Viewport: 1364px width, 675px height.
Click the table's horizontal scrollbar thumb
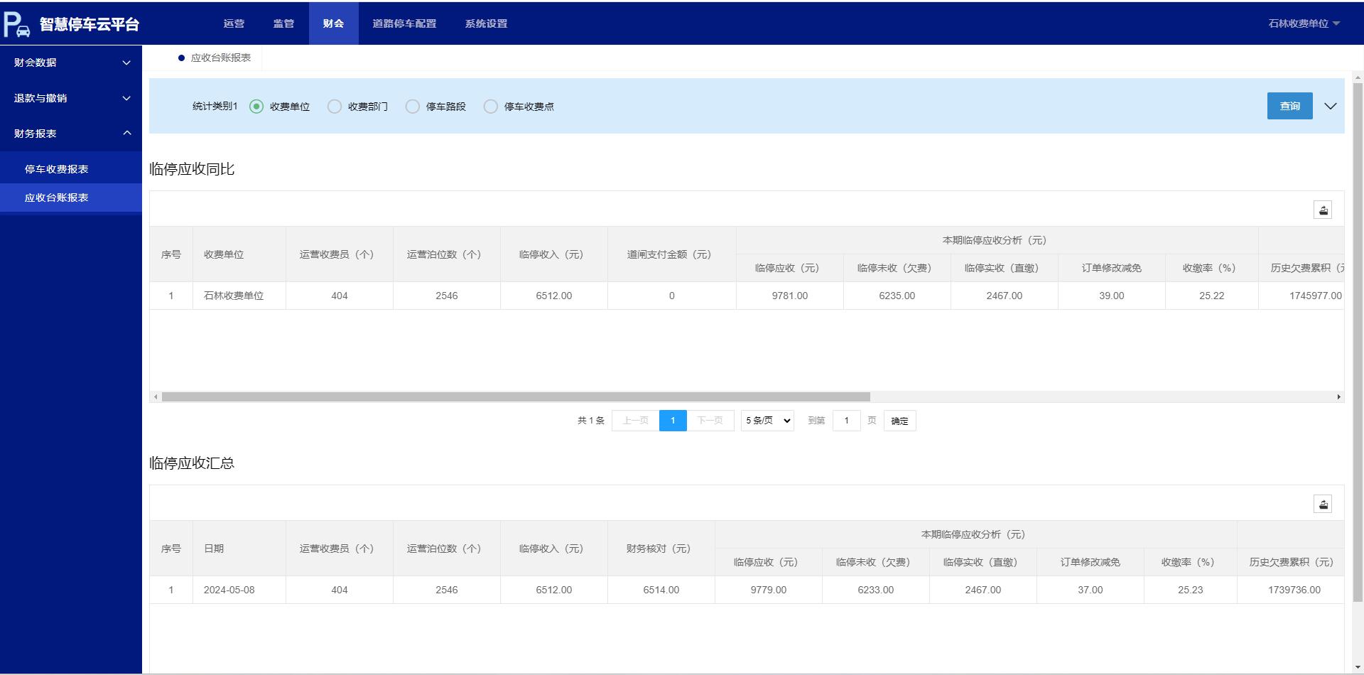coord(516,396)
